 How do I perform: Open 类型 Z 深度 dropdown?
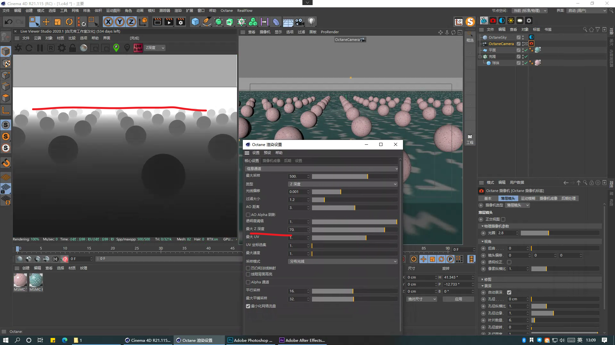pos(343,184)
